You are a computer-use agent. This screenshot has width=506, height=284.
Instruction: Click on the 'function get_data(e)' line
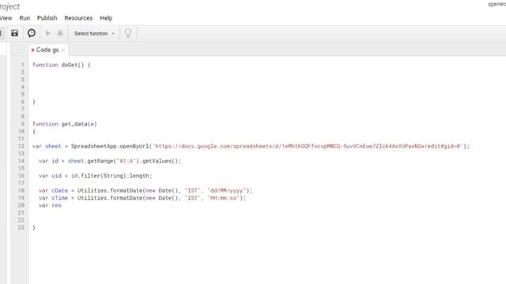click(65, 124)
